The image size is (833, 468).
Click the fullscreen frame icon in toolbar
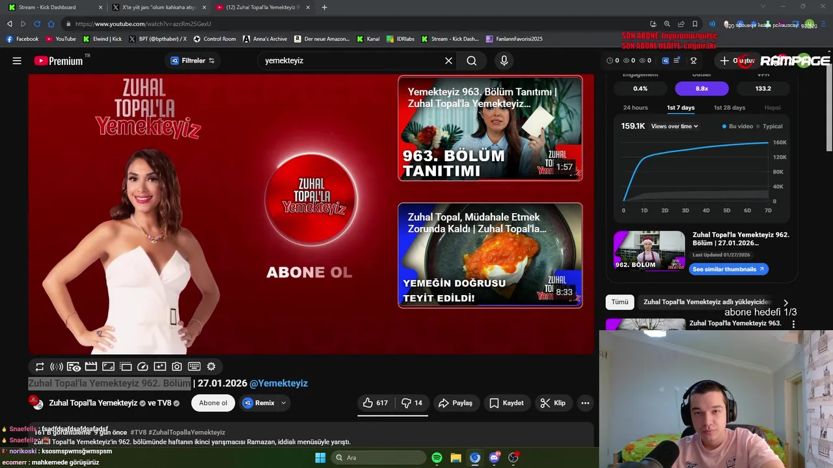pyautogui.click(x=108, y=367)
